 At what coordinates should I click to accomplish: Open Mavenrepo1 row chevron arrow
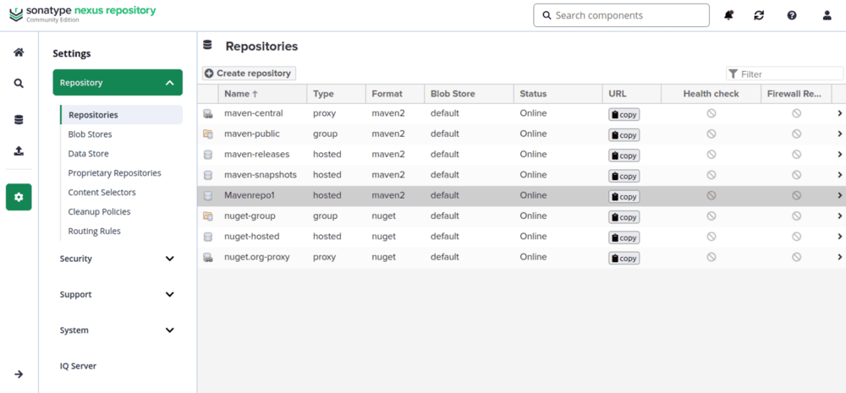(x=839, y=195)
